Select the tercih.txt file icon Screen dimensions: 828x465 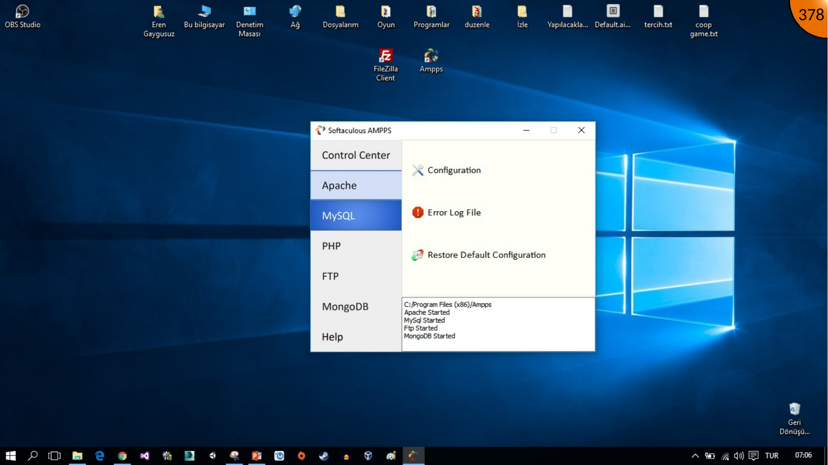coord(658,17)
